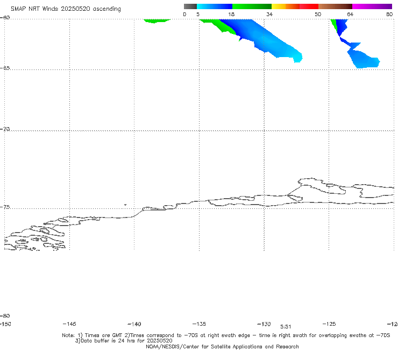Click the 'NOAA/NESDIS/Center for Satellite Applications' credit
The image size is (398, 350).
pyautogui.click(x=222, y=346)
